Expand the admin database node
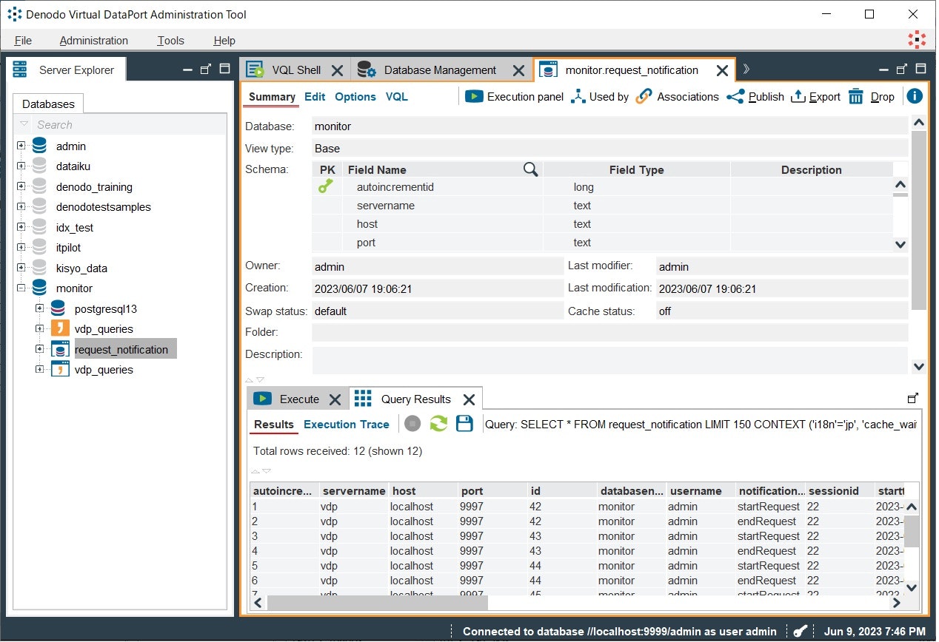 point(21,146)
